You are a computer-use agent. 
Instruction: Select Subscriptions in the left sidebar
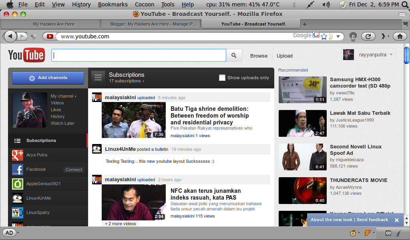[48, 140]
